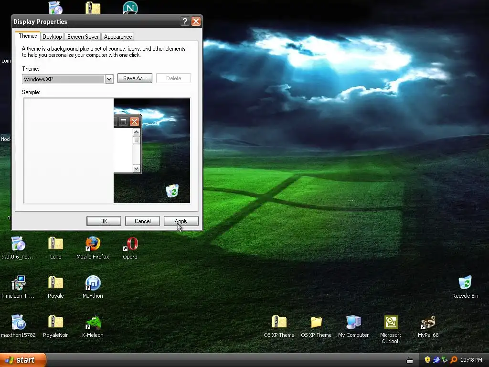Click OK in Display Properties
The width and height of the screenshot is (489, 367).
(x=104, y=221)
